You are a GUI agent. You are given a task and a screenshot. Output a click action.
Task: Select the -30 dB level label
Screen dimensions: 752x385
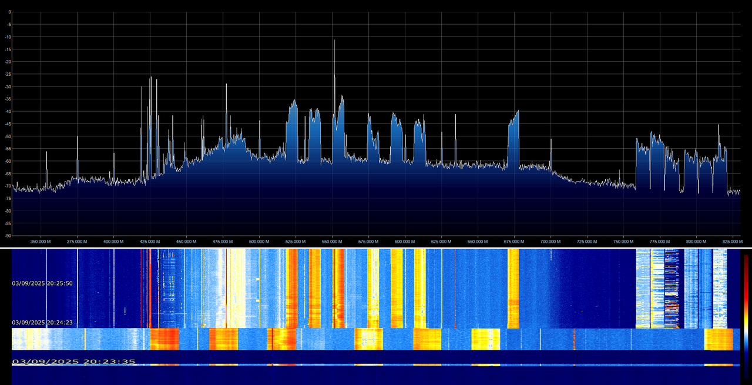8,87
